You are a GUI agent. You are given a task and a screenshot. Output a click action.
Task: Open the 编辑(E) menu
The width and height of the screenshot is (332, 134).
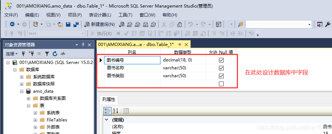pyautogui.click(x=32, y=15)
